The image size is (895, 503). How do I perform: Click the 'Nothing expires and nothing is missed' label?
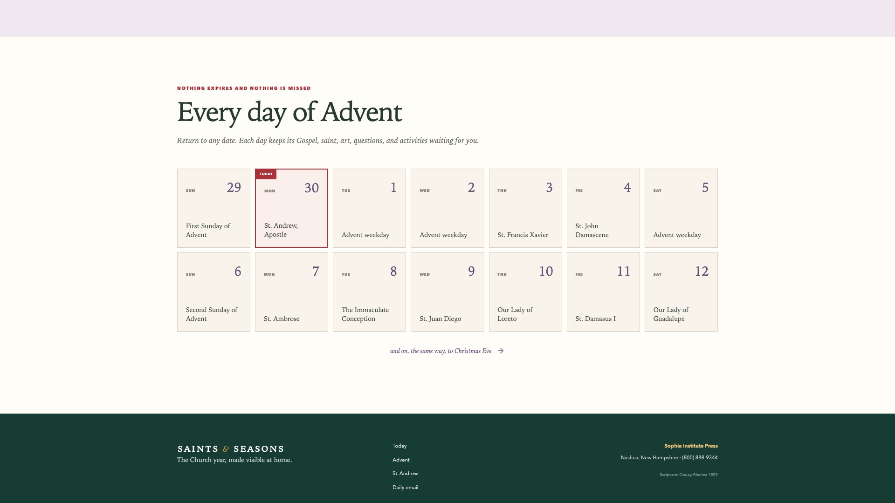pyautogui.click(x=244, y=88)
